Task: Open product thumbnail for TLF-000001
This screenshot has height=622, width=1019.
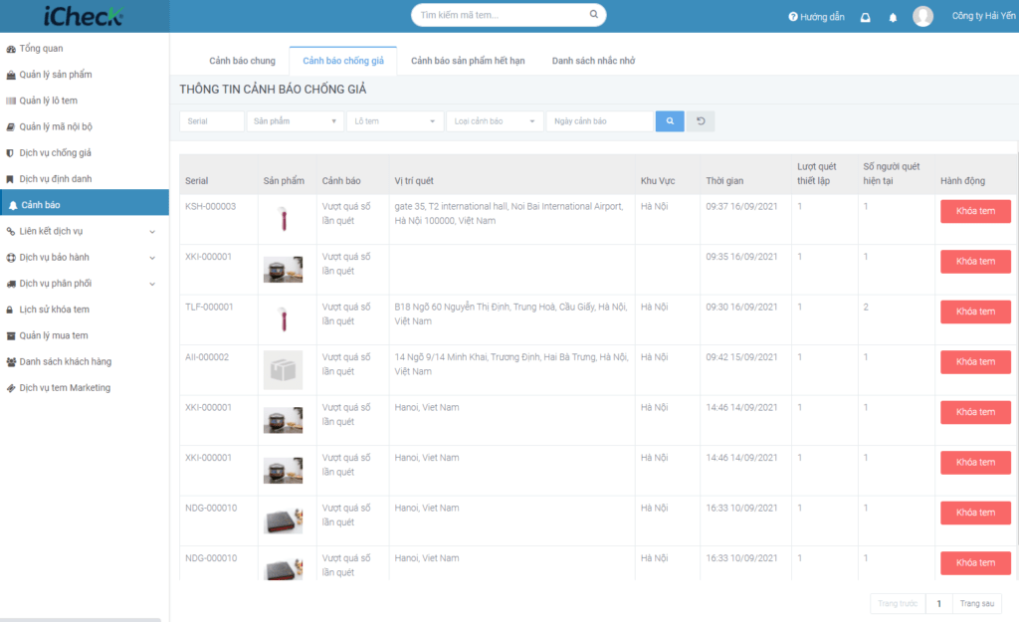Action: (284, 319)
